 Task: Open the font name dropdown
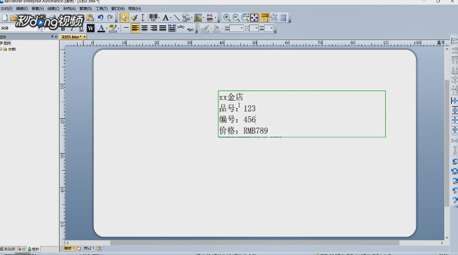point(39,29)
